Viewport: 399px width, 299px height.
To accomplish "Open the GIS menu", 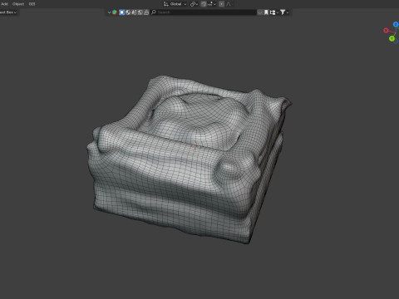I will (x=32, y=4).
